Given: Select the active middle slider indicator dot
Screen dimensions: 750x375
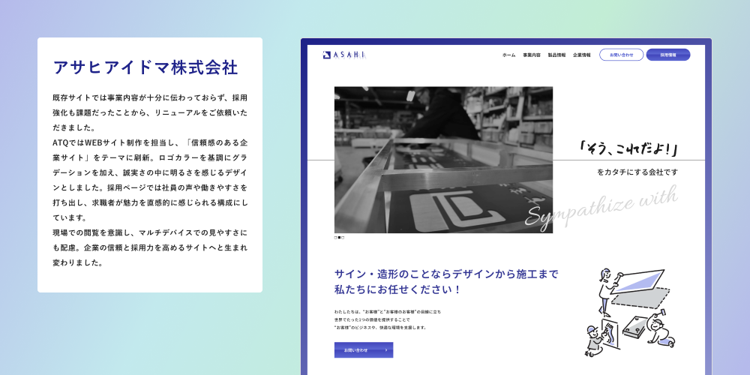Looking at the screenshot, I should (339, 238).
